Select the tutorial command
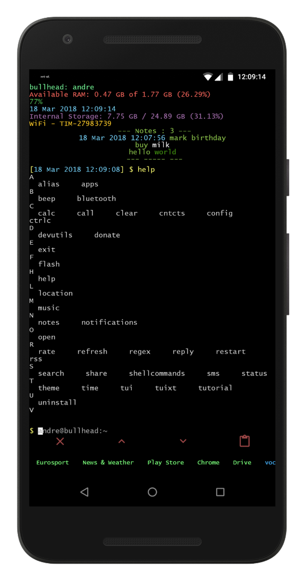The height and width of the screenshot is (581, 306). [215, 388]
